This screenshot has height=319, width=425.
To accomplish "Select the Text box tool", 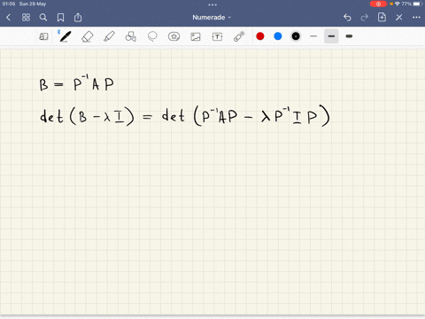I will [217, 36].
